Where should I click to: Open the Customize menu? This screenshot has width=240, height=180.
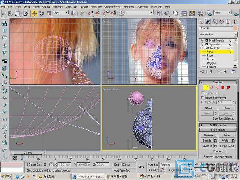pyautogui.click(x=143, y=7)
